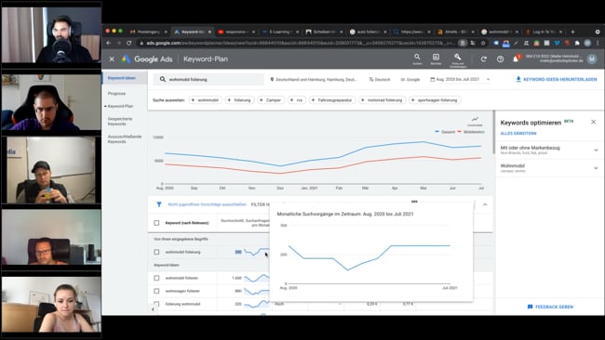Add the sportwagen folierung suggestion chip

coord(435,100)
